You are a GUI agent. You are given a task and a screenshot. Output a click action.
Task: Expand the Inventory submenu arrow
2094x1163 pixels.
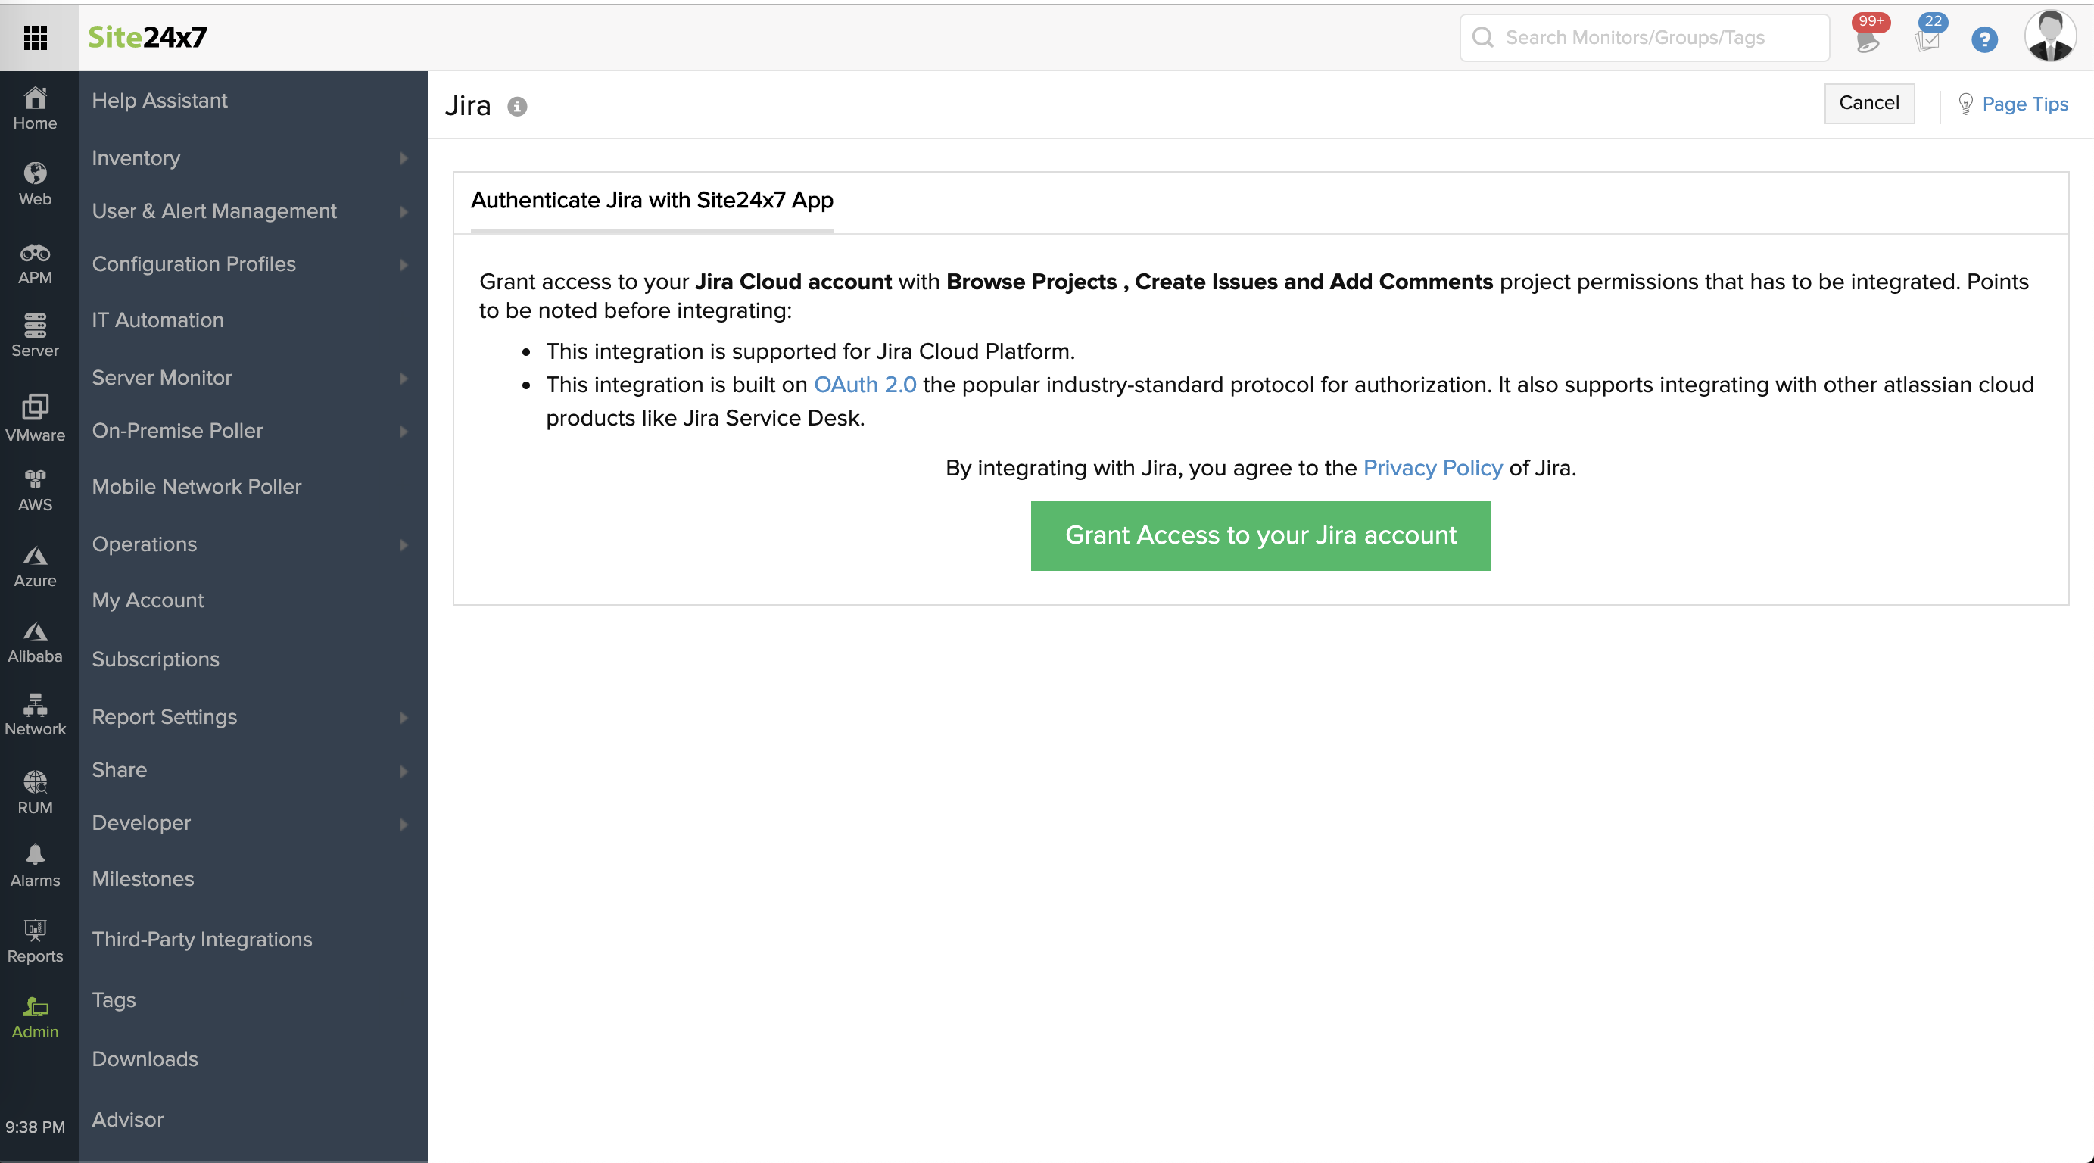404,158
